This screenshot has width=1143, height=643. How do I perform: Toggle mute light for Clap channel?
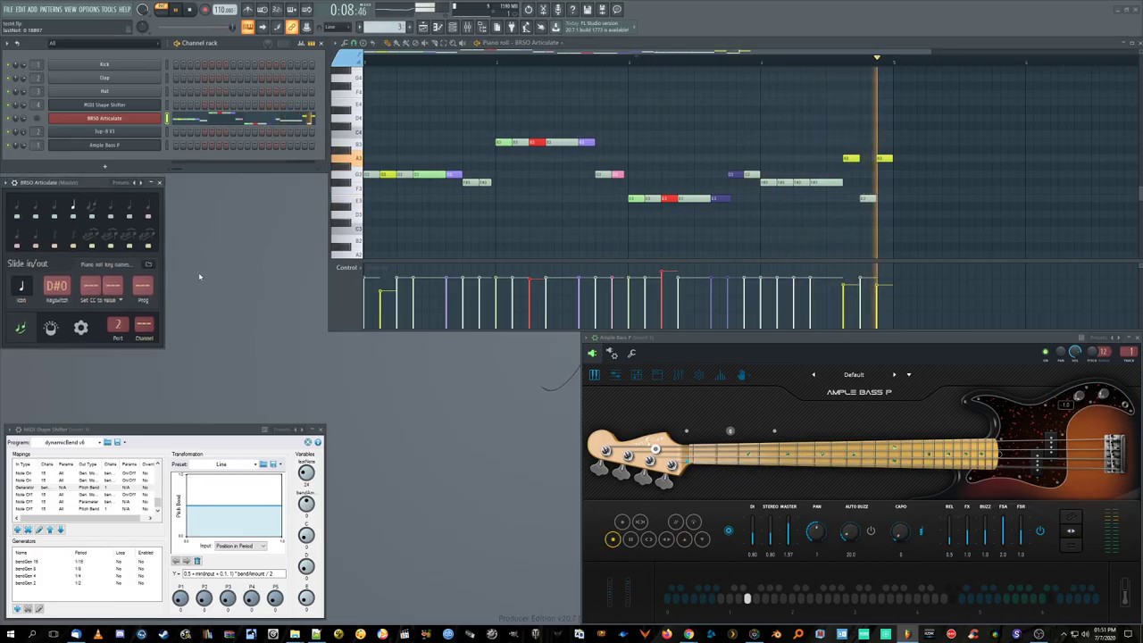[8, 78]
